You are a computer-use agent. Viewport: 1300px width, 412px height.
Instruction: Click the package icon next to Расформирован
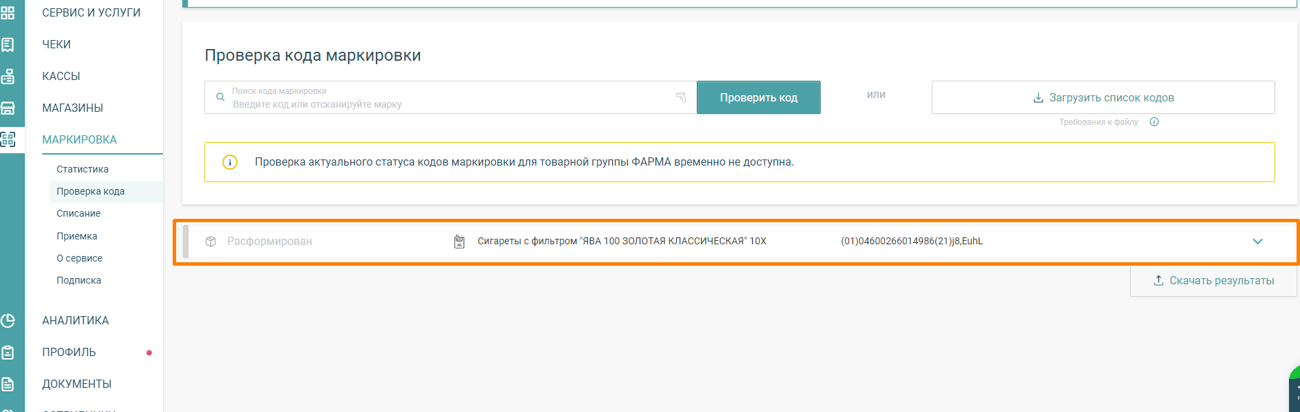tap(211, 242)
